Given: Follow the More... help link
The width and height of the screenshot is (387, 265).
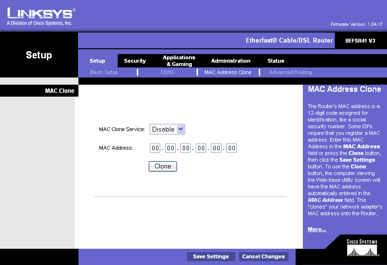Looking at the screenshot, I should click(317, 229).
